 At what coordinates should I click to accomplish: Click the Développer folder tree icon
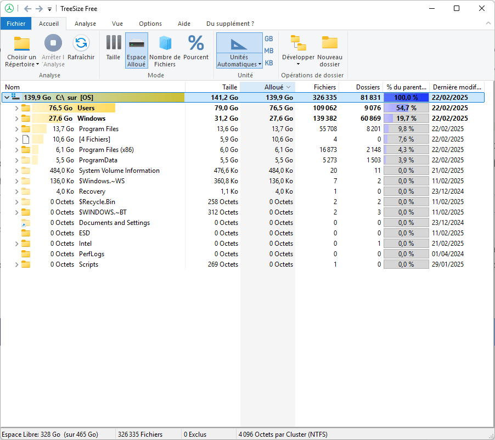point(299,43)
